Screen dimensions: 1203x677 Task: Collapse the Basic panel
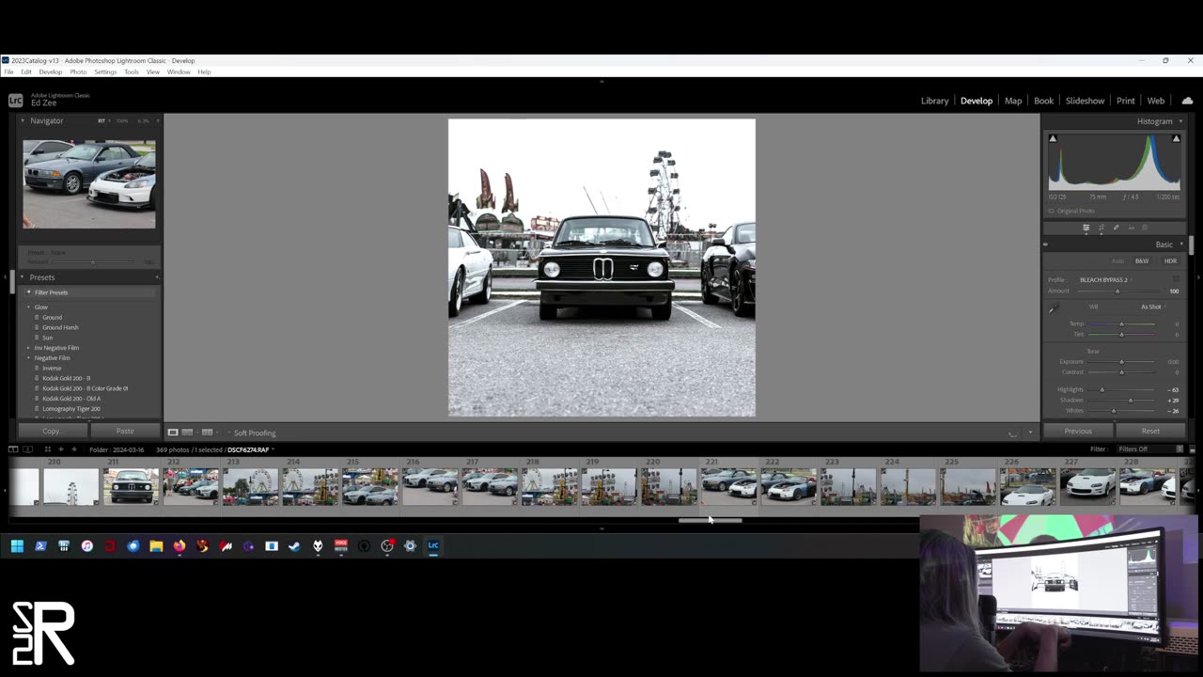(x=1181, y=244)
